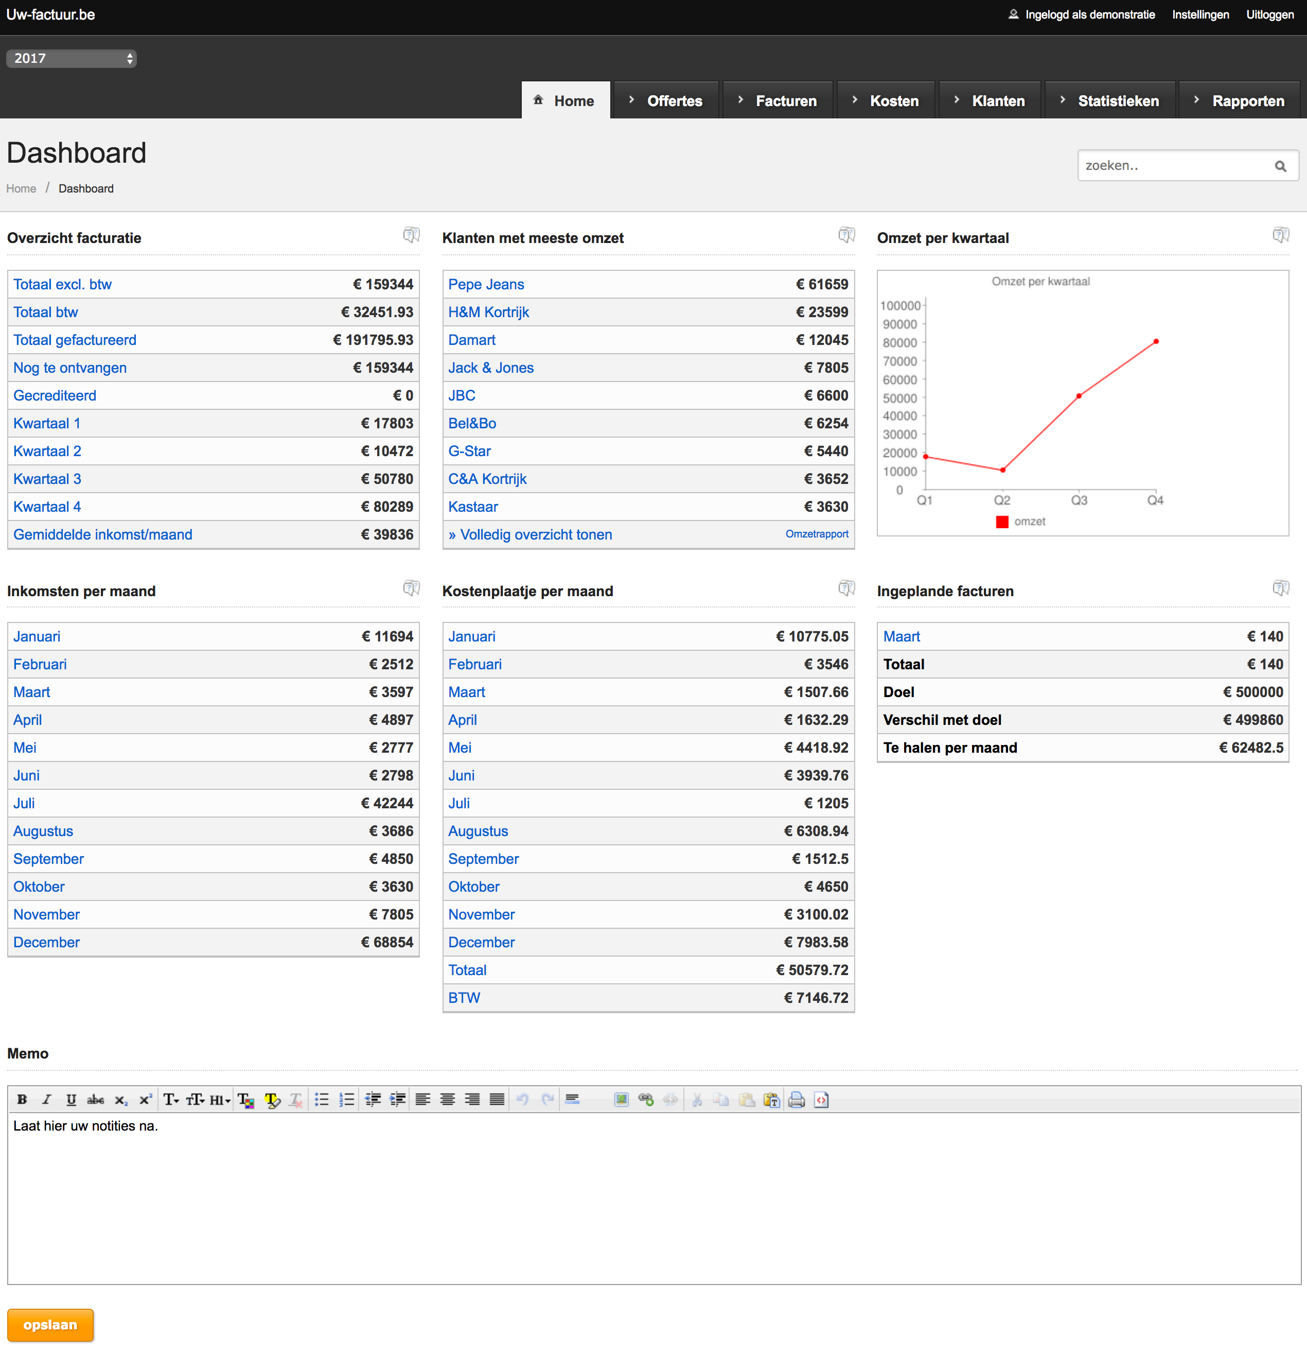Click the Instellingen link

pyautogui.click(x=1200, y=14)
